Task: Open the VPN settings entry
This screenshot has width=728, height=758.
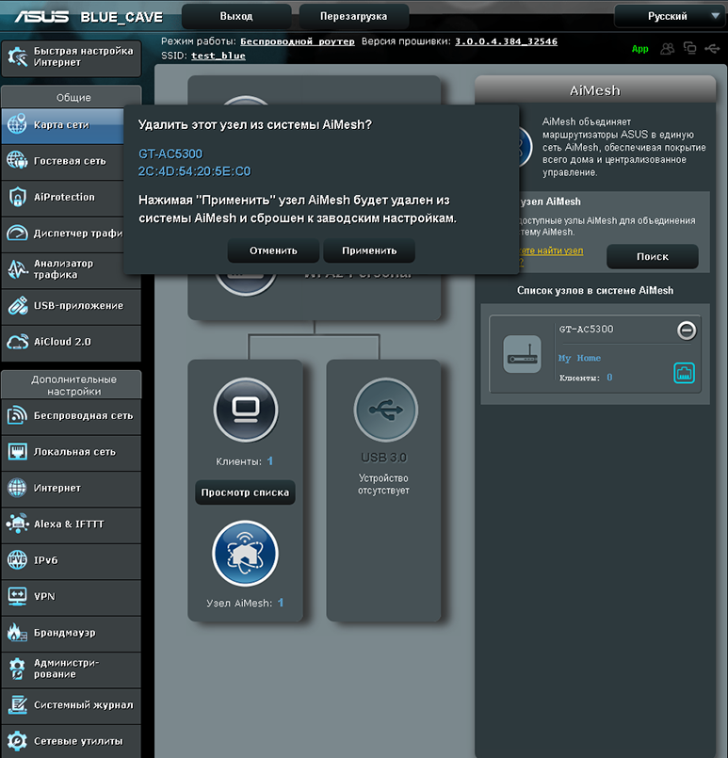Action: click(x=72, y=596)
